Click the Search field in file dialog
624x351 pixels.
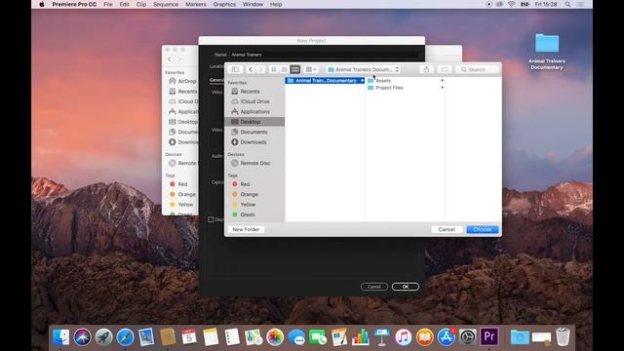[x=477, y=69]
